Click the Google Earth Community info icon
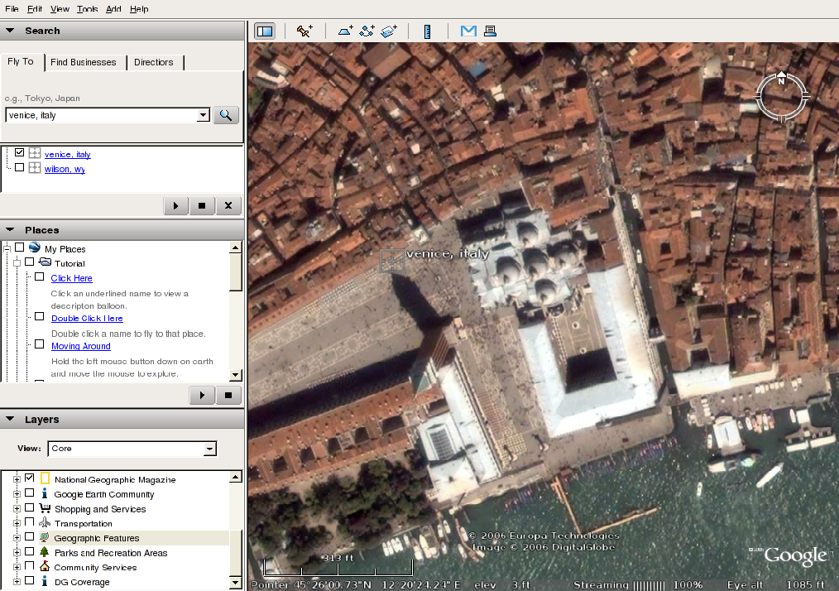 [x=45, y=493]
